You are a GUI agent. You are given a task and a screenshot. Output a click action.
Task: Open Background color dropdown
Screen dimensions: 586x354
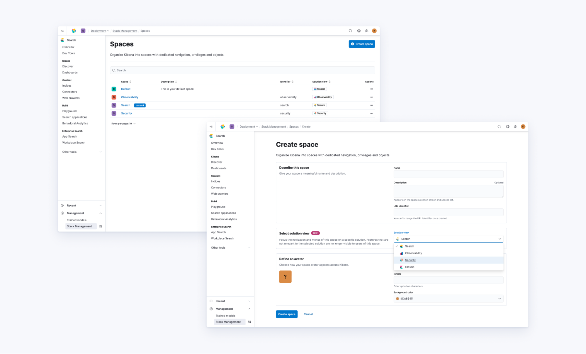(449, 299)
